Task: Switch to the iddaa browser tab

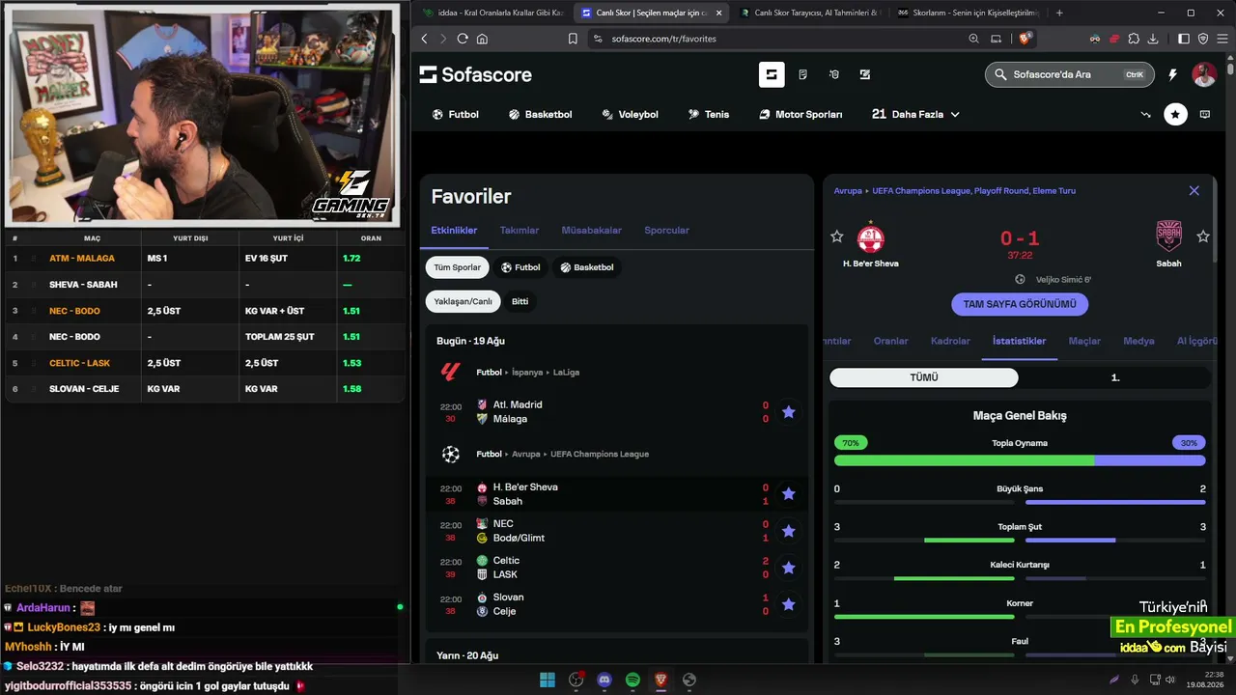Action: 492,13
